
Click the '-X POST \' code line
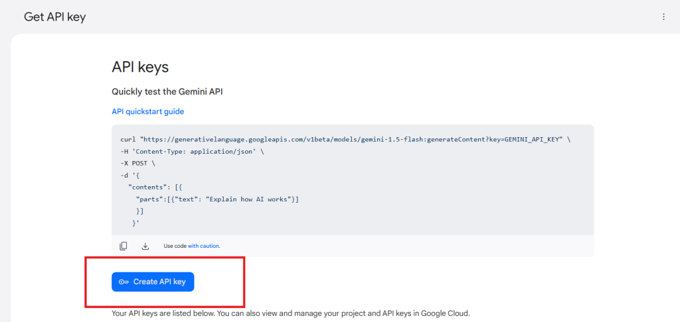pos(138,164)
